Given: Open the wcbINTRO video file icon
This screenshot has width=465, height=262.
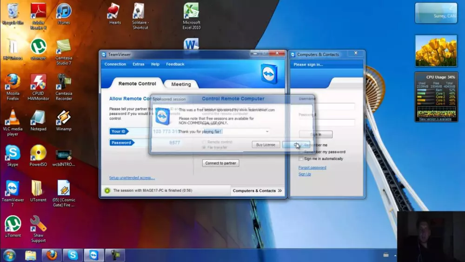Looking at the screenshot, I should tap(64, 158).
